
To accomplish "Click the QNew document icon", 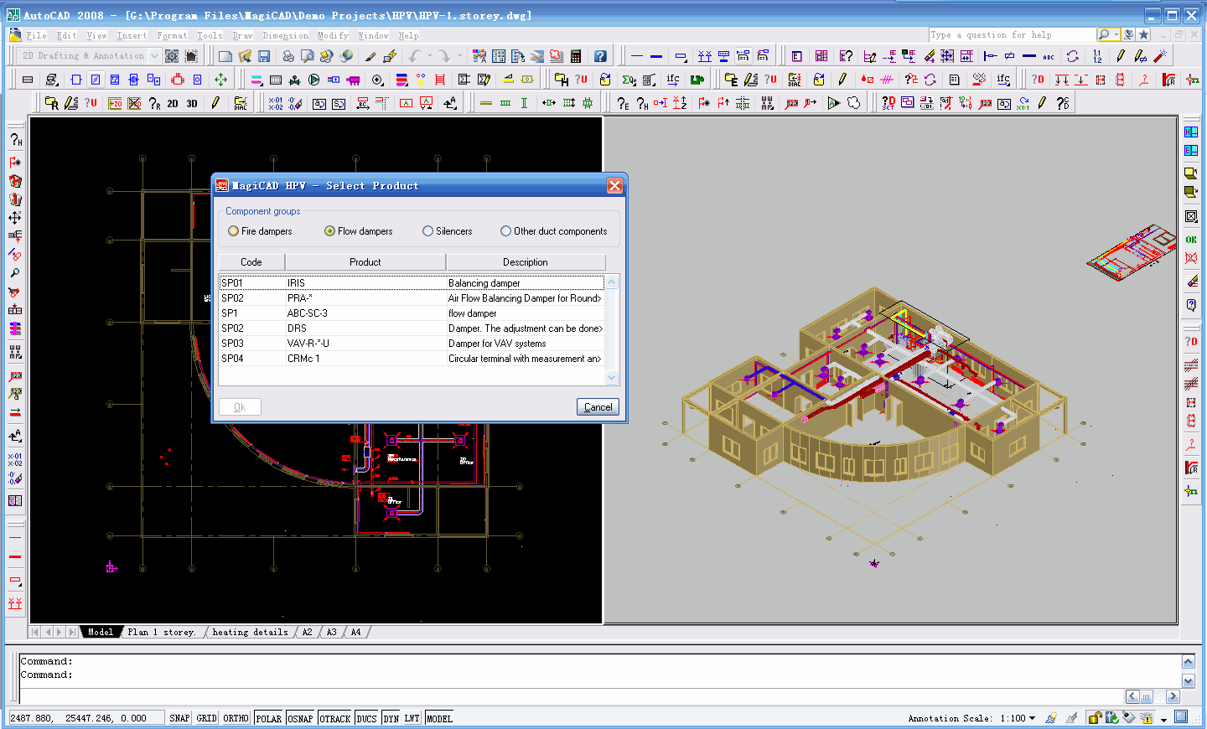I will (x=225, y=56).
